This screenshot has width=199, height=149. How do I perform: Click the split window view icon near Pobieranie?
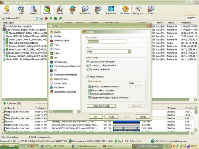click(x=37, y=18)
